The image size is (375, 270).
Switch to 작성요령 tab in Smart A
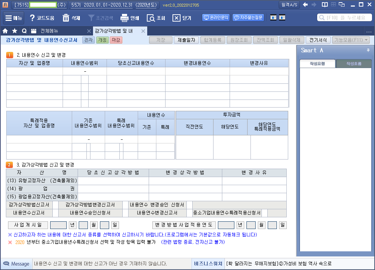coord(318,64)
